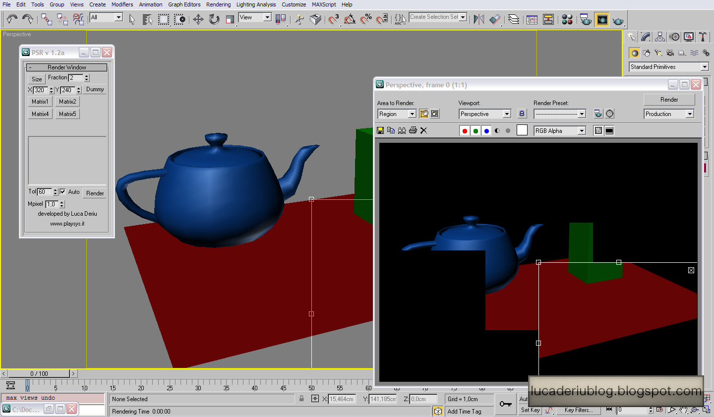This screenshot has height=417, width=714.
Task: Open the Area to Render Region dropdown
Action: (x=397, y=114)
